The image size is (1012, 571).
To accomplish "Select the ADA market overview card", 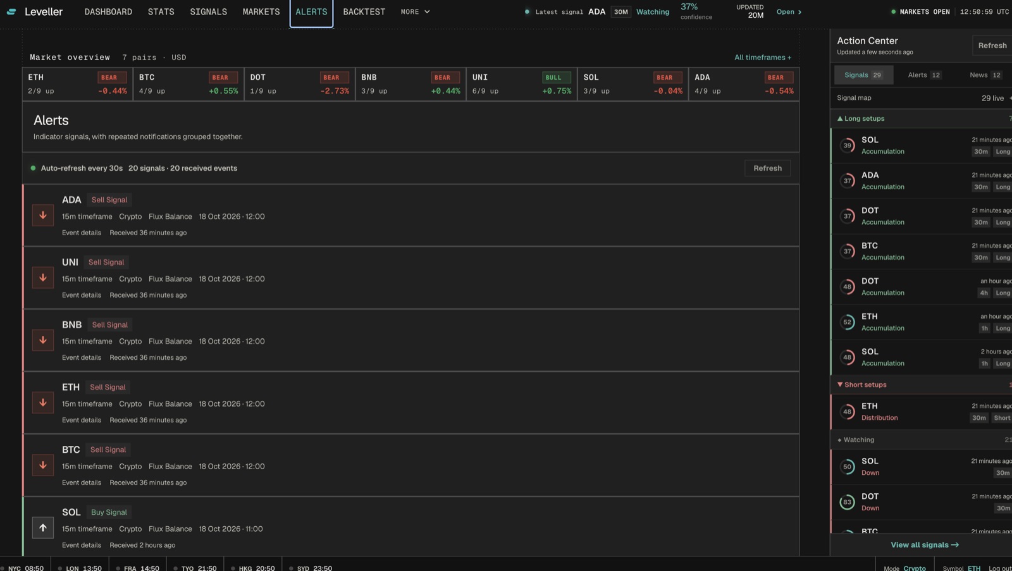I will coord(744,84).
